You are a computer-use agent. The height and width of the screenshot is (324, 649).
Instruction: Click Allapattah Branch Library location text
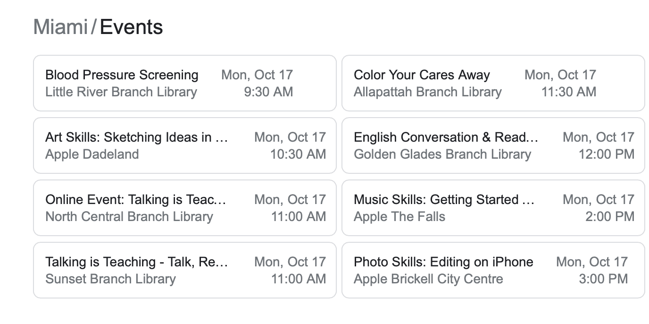click(x=428, y=92)
